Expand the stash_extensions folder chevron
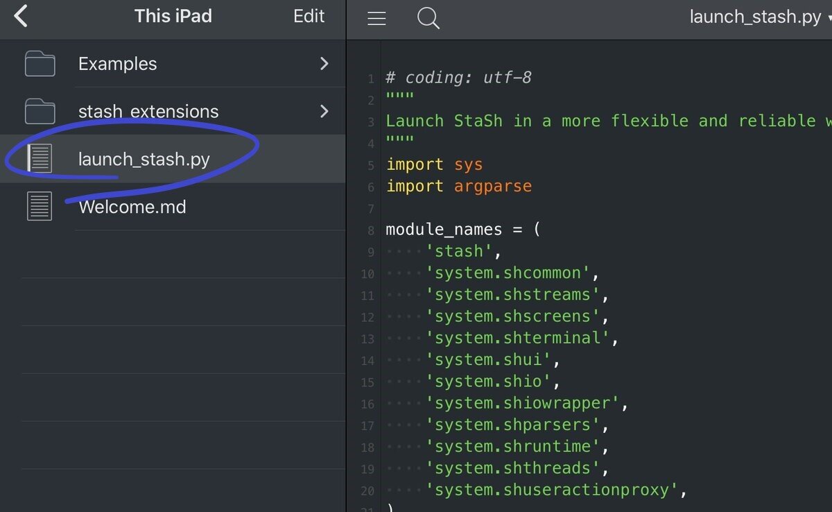 (x=324, y=111)
